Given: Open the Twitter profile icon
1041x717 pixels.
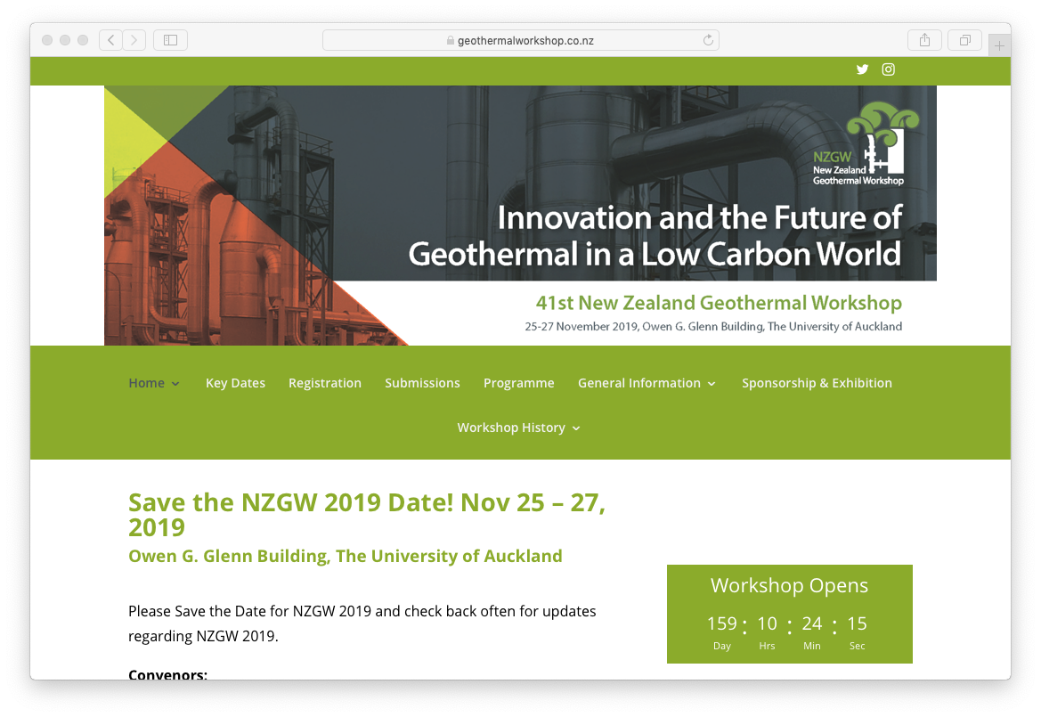Looking at the screenshot, I should click(862, 69).
